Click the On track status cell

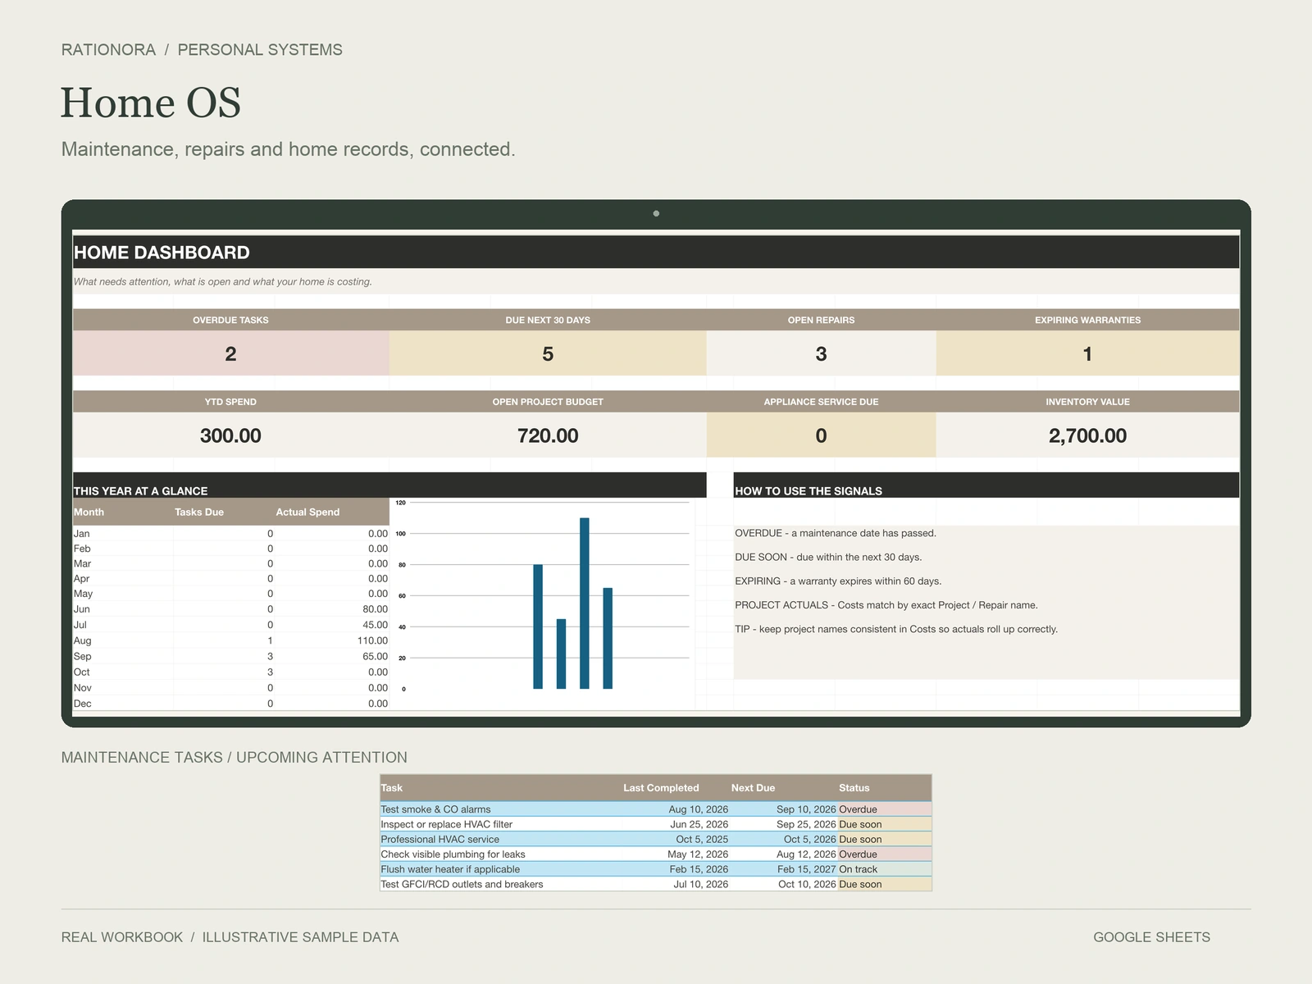coord(885,869)
